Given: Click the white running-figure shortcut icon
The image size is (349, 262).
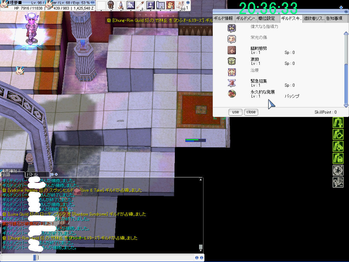Looking at the screenshot, I should coord(338,182).
